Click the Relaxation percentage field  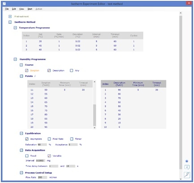click(42, 144)
